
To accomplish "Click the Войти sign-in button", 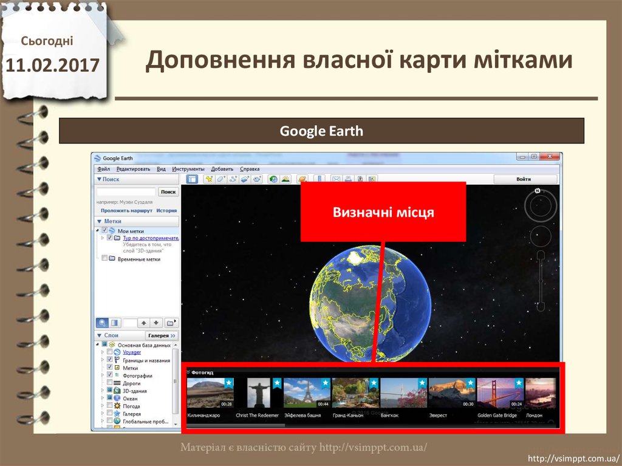I will tap(524, 179).
